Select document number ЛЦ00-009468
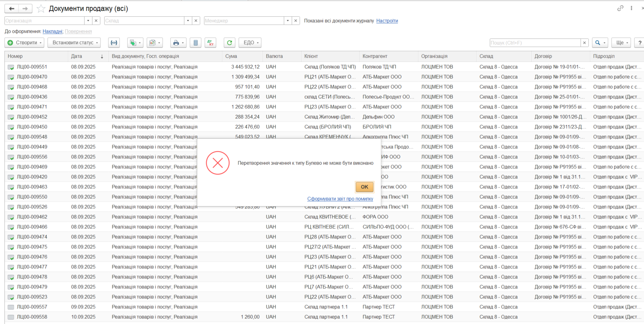644x324 pixels. [x=32, y=87]
